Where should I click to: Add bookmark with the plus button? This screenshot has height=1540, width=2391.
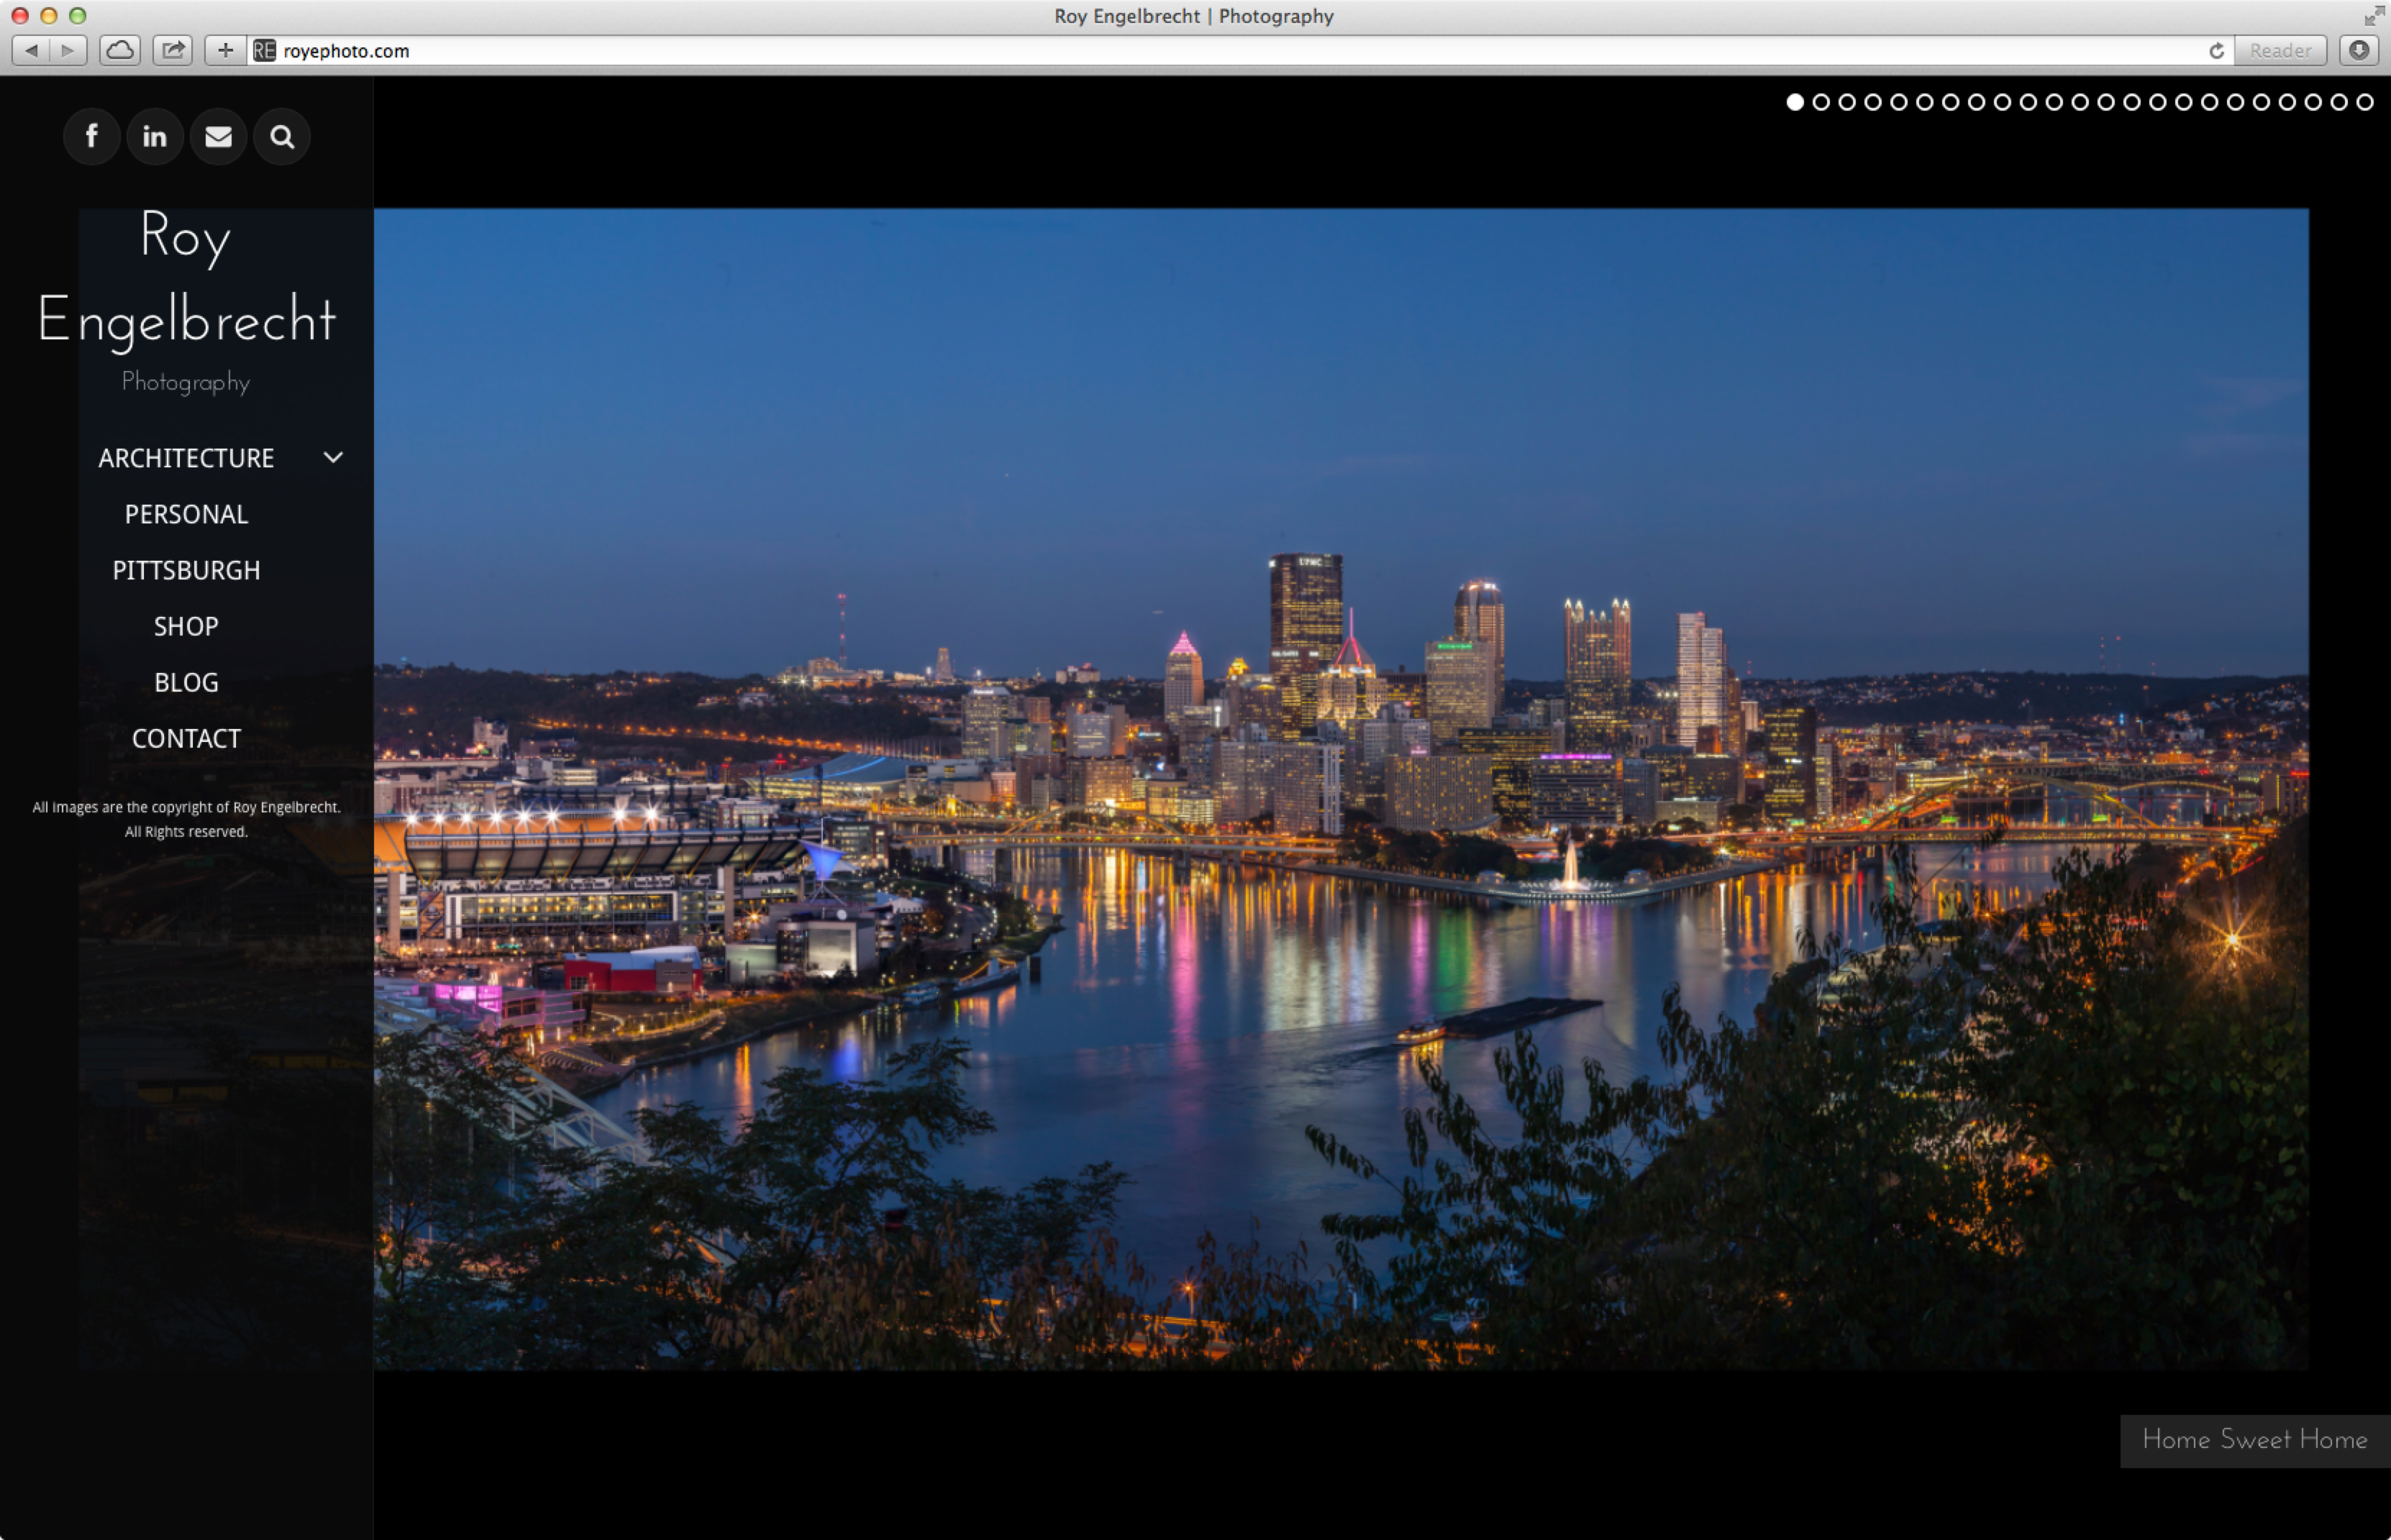pos(226,50)
